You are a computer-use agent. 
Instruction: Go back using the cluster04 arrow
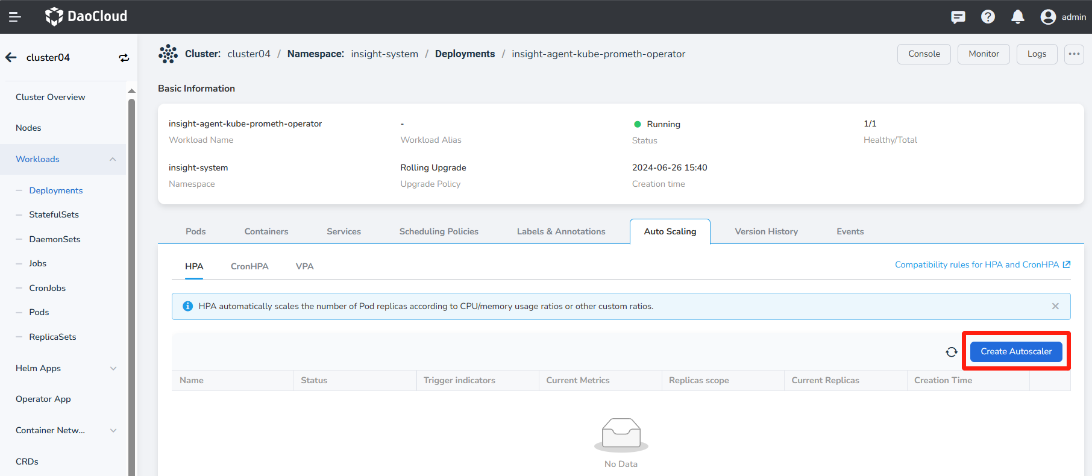tap(11, 57)
